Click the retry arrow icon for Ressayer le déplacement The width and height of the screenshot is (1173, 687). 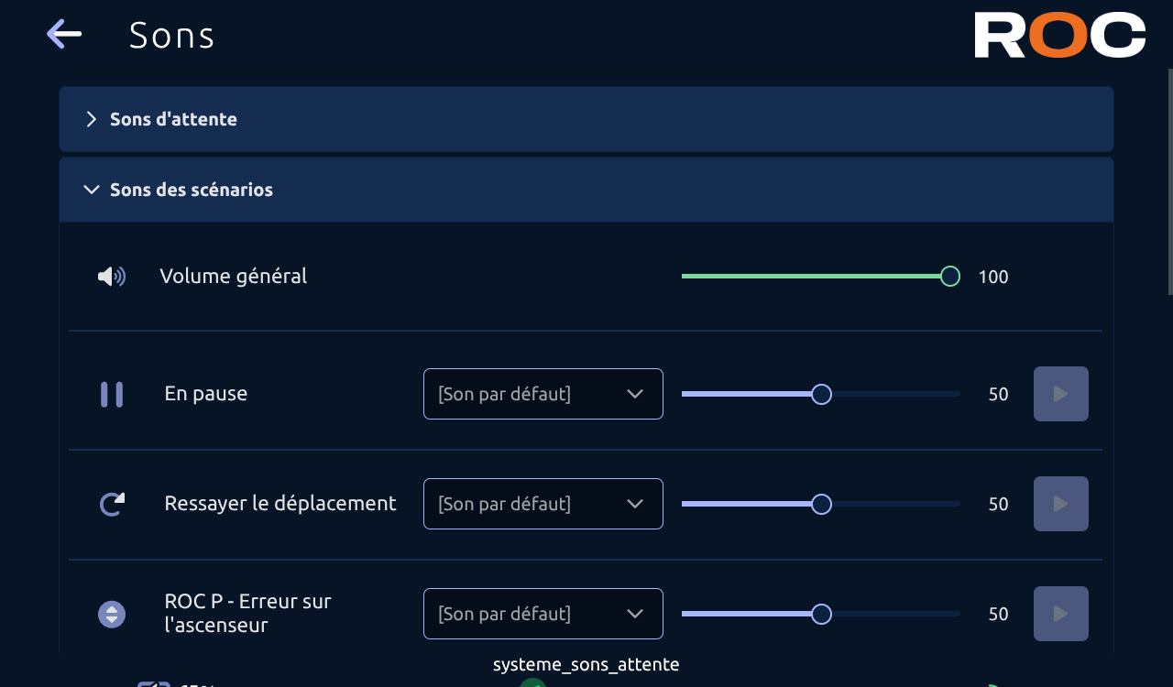(112, 504)
